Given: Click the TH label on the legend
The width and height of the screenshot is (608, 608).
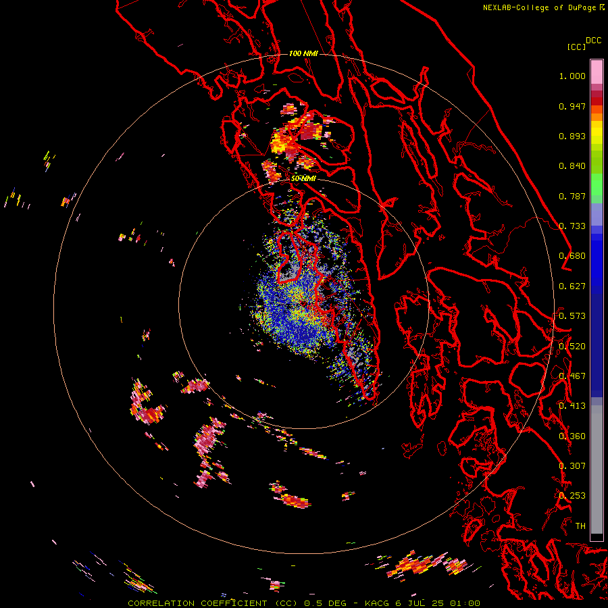Looking at the screenshot, I should [580, 526].
